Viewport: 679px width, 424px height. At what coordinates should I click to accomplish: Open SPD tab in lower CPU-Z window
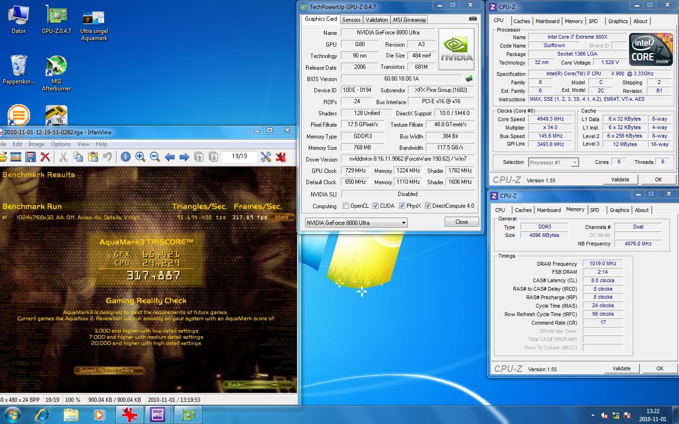pyautogui.click(x=595, y=210)
